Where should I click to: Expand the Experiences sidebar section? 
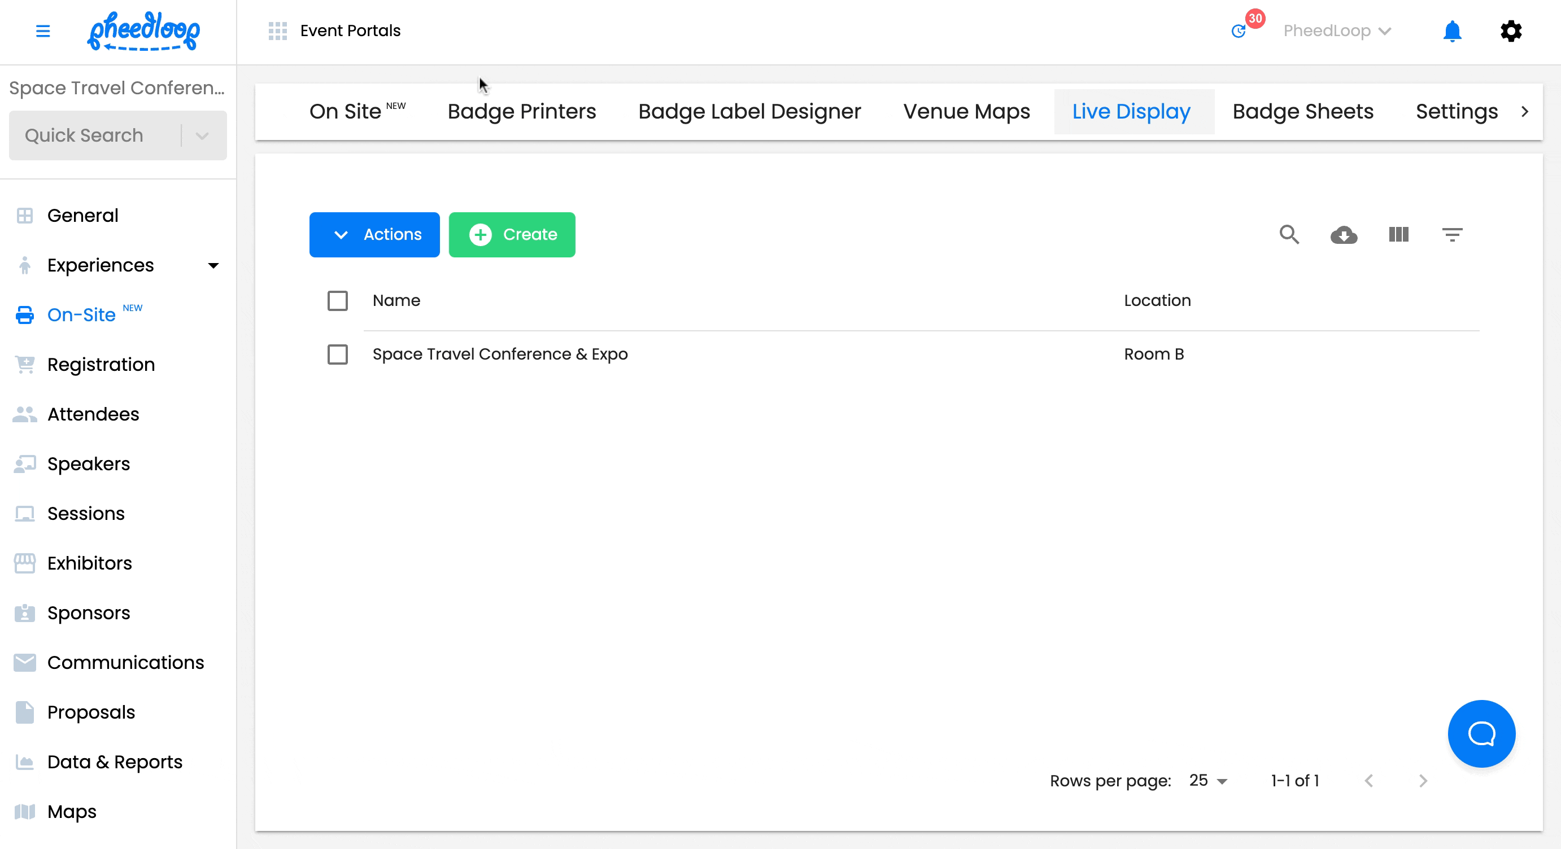pyautogui.click(x=213, y=265)
